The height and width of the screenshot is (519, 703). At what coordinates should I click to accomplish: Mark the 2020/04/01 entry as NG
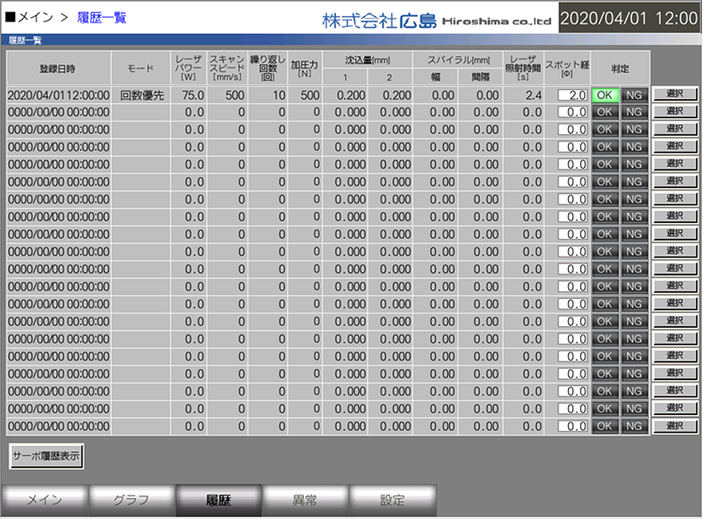(x=635, y=95)
